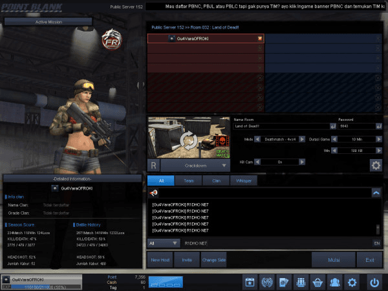The height and width of the screenshot is (291, 388).
Task: Toggle the fourth red team slot X
Action: 260,68
